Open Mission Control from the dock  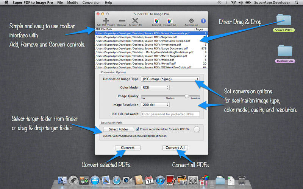[x=84, y=181]
